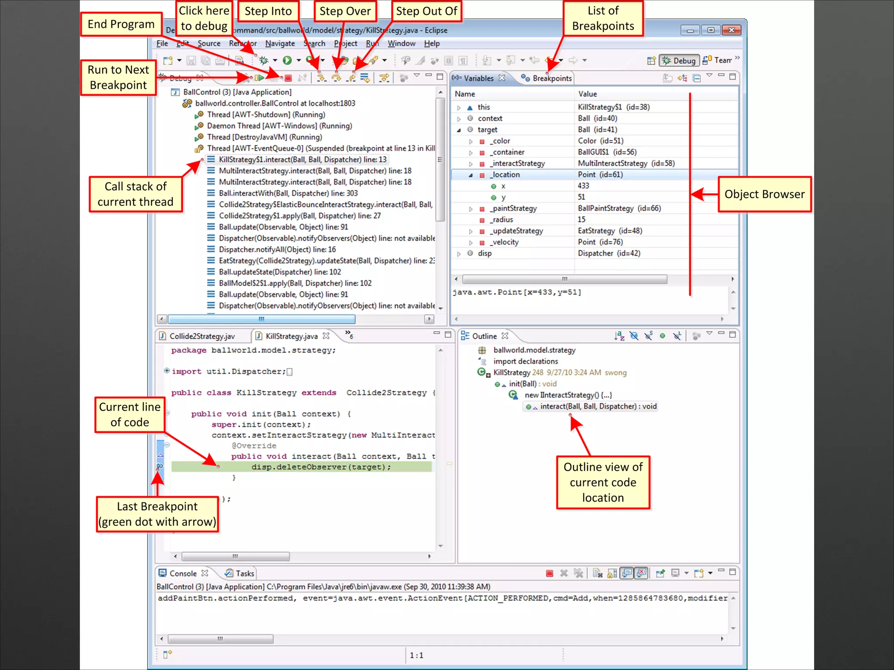This screenshot has width=894, height=670.
Task: Switch to the Breakpoints tab
Action: [x=551, y=79]
